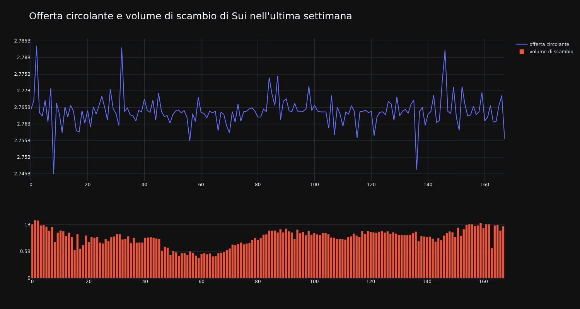
Task: Click x-axis tick 140 on line chart
Action: coord(428,185)
